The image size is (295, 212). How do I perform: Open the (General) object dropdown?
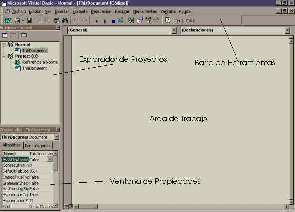click(x=174, y=30)
